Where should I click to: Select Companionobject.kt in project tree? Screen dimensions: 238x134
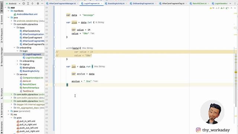[33, 78]
